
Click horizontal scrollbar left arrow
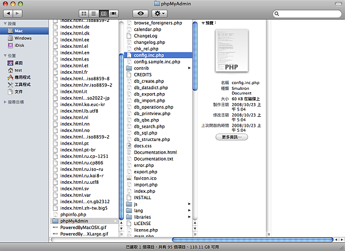coord(336,239)
